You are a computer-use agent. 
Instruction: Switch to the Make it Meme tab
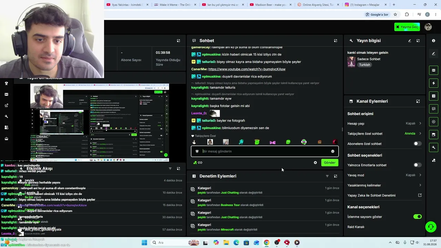[x=175, y=5]
